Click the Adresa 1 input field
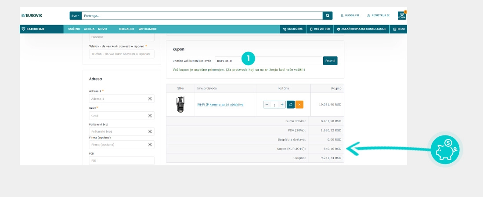Viewport: 483px width, 197px height. coord(122,98)
